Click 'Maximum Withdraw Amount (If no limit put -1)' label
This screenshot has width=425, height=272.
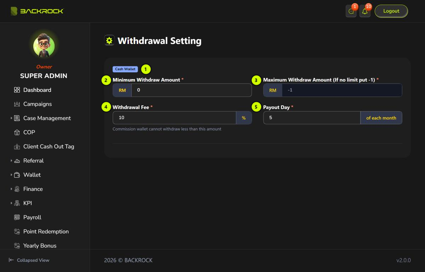tap(319, 80)
